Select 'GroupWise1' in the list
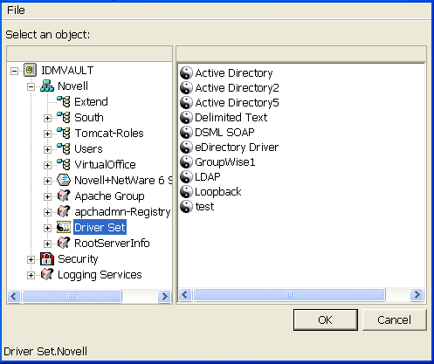 [x=225, y=161]
